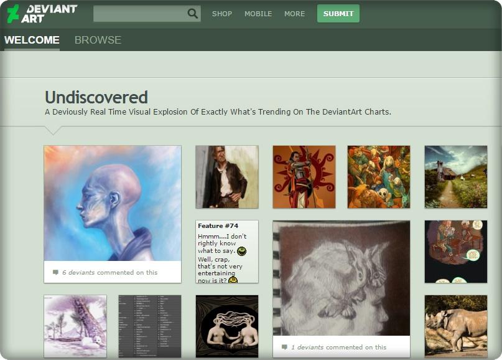The height and width of the screenshot is (360, 502).
Task: Open the Shop menu
Action: pyautogui.click(x=221, y=14)
